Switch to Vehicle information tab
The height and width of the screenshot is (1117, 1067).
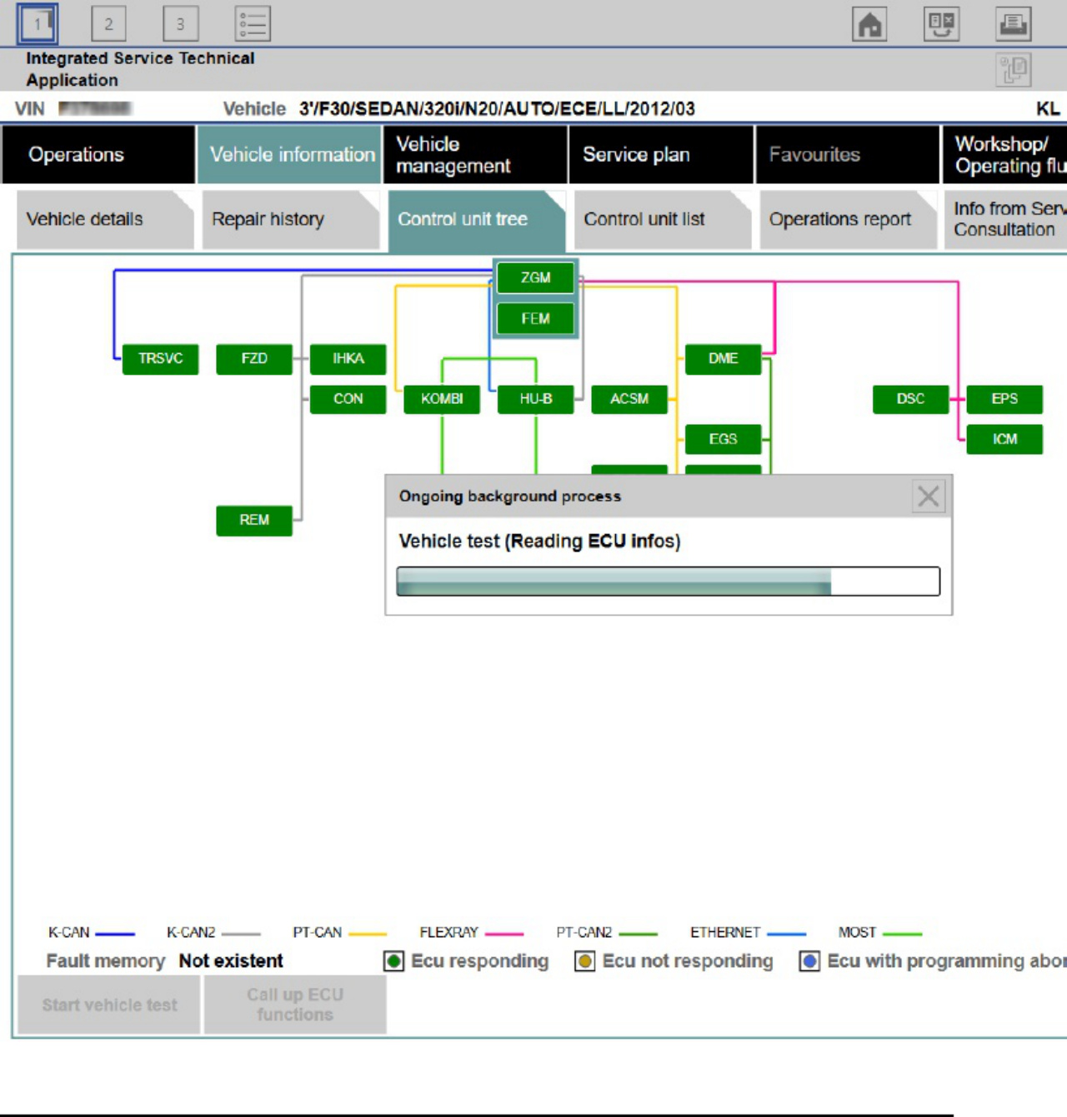click(289, 154)
